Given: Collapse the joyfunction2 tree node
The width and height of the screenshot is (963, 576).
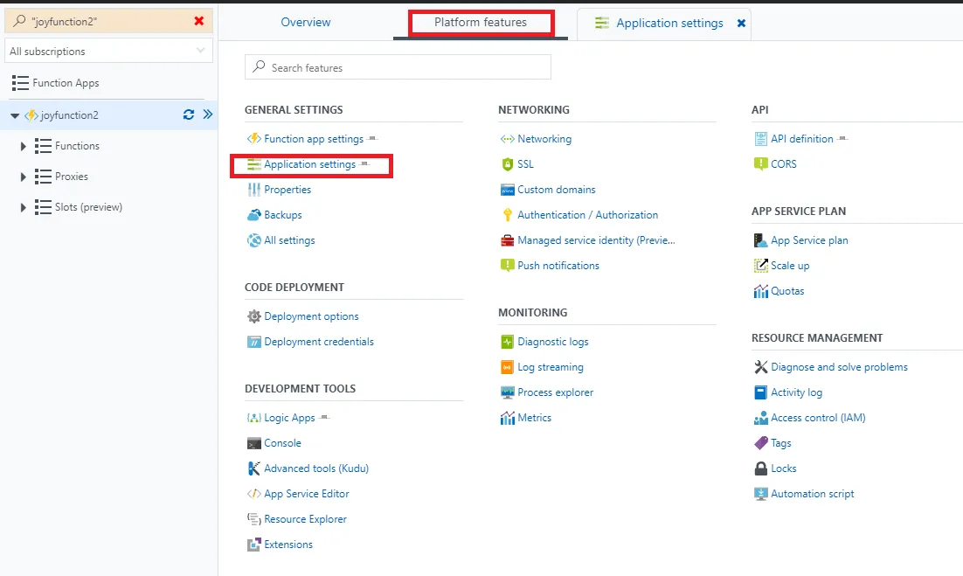Looking at the screenshot, I should 15,115.
